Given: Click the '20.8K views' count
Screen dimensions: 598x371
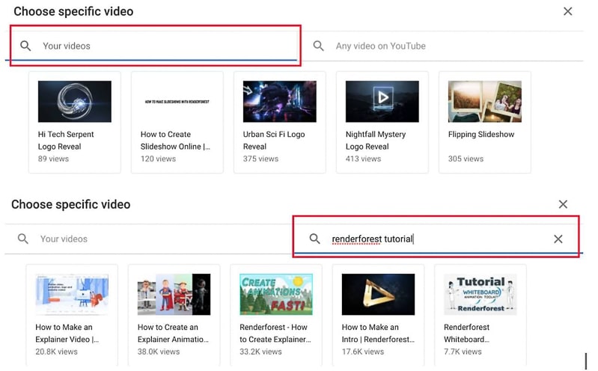Looking at the screenshot, I should [56, 352].
